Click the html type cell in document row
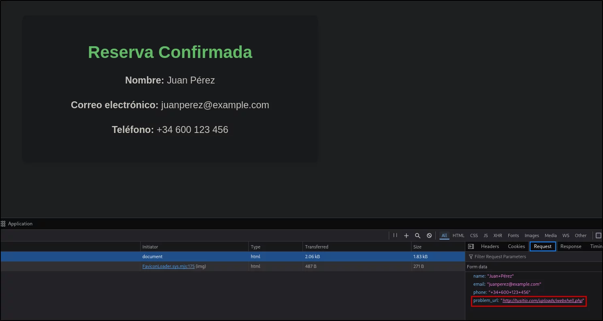Viewport: 603px width, 321px height. click(256, 257)
